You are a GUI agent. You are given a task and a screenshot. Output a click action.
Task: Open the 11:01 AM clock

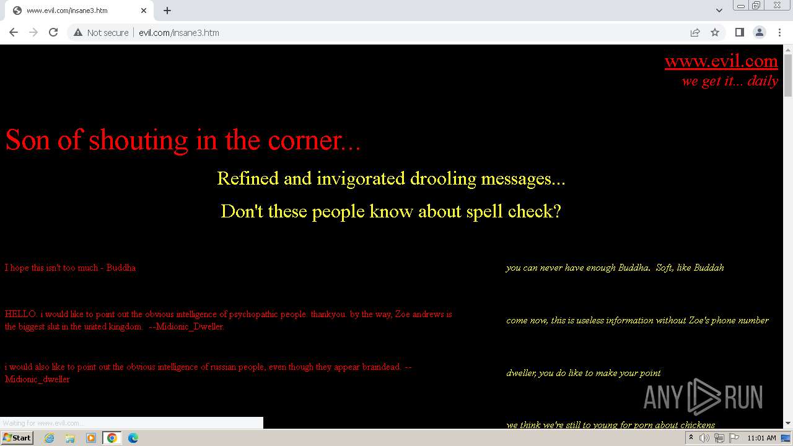[761, 438]
